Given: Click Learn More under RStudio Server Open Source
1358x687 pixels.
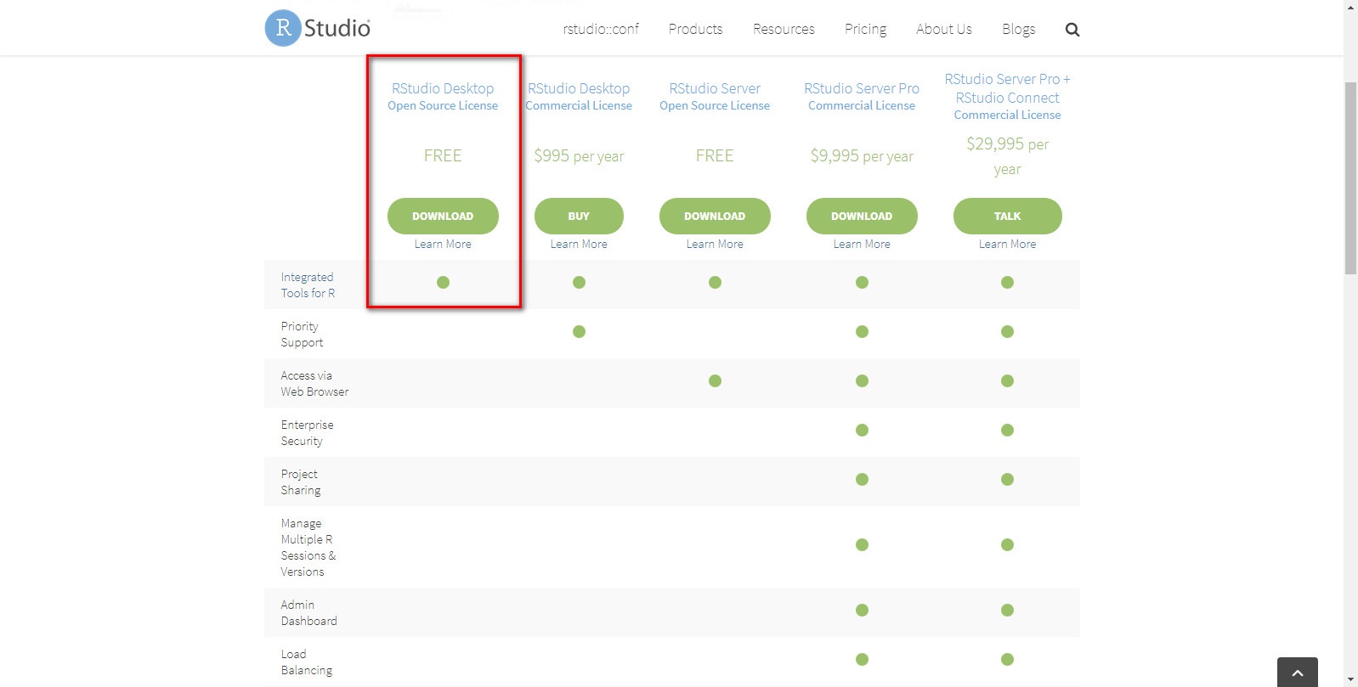Looking at the screenshot, I should point(715,244).
